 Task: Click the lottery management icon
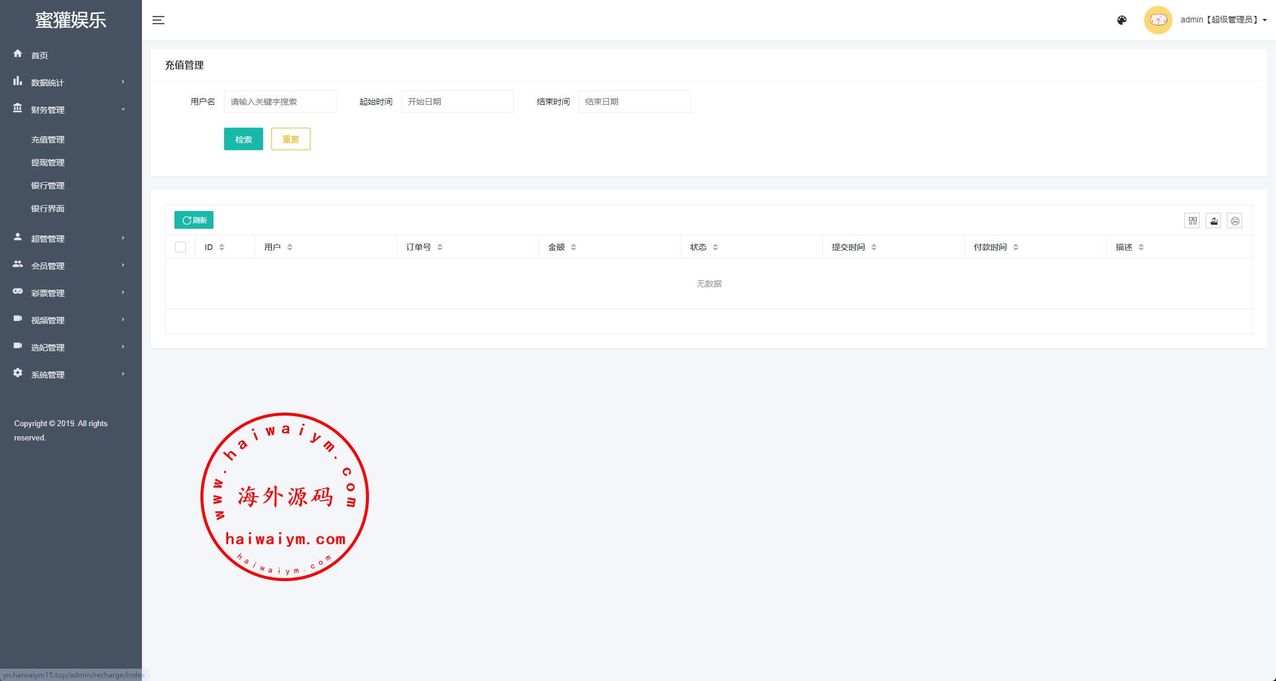[17, 292]
